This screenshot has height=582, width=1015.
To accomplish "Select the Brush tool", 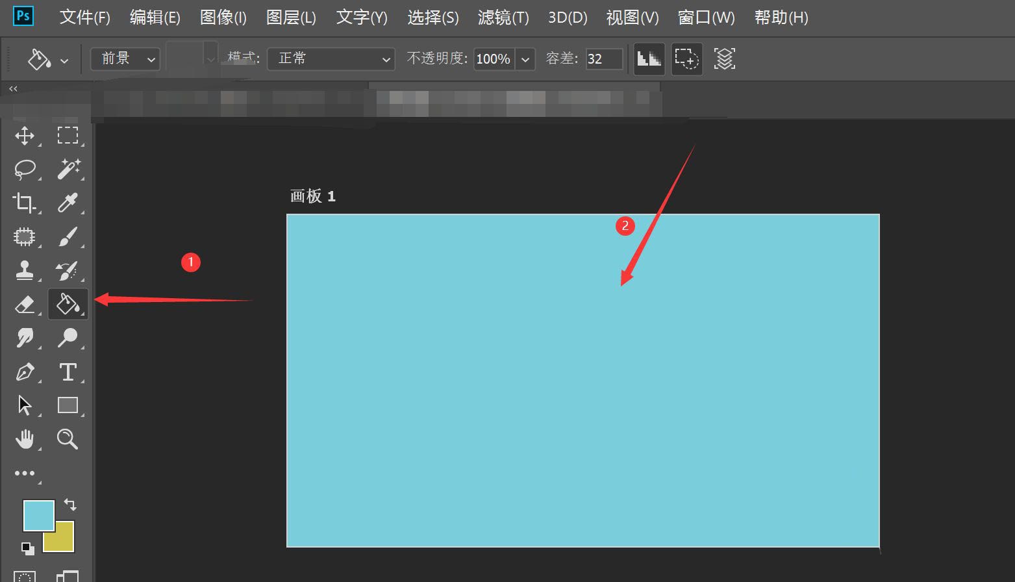I will click(68, 236).
